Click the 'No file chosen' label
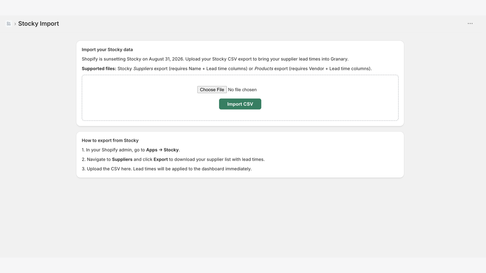486x273 pixels. [242, 90]
